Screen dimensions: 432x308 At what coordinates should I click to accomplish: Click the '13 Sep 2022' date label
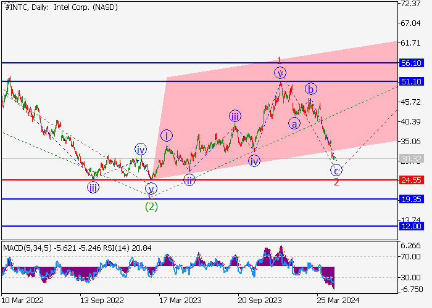tap(102, 300)
